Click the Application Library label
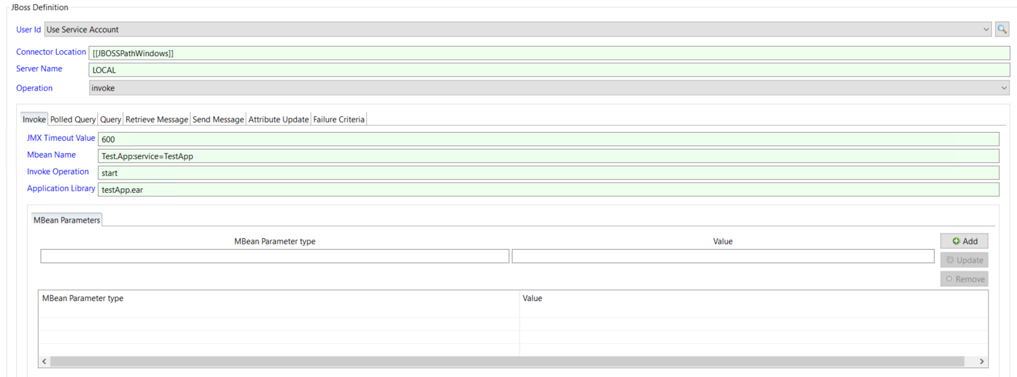Image resolution: width=1017 pixels, height=377 pixels. tap(61, 189)
